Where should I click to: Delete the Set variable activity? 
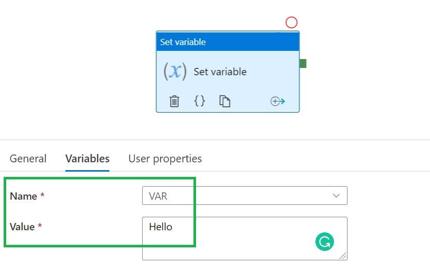pos(174,101)
